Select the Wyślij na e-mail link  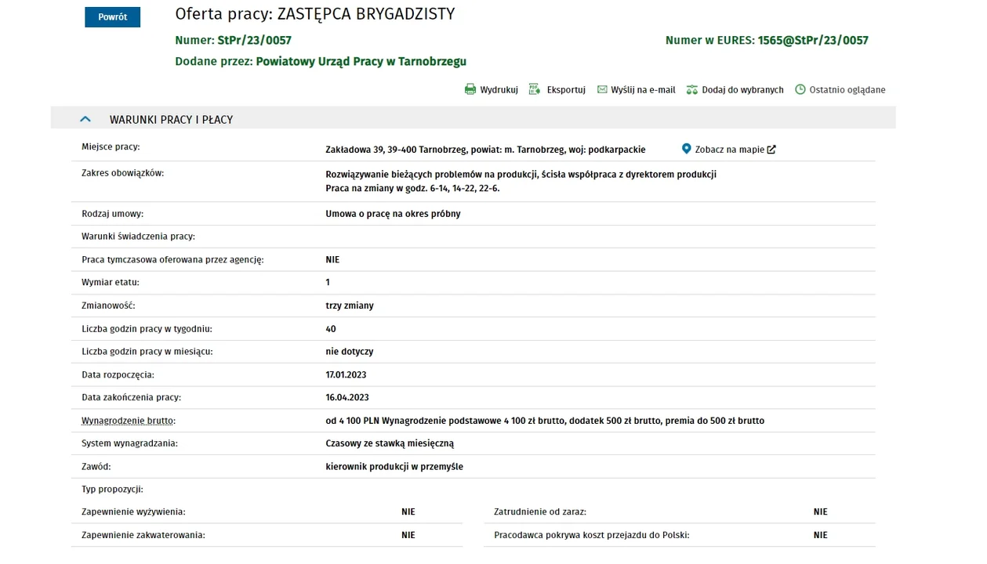tap(643, 90)
